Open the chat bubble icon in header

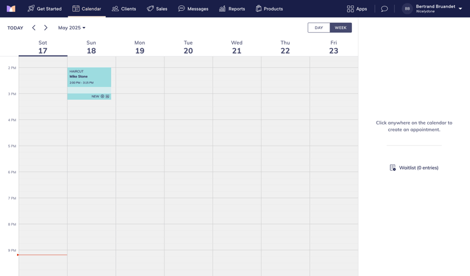click(384, 9)
